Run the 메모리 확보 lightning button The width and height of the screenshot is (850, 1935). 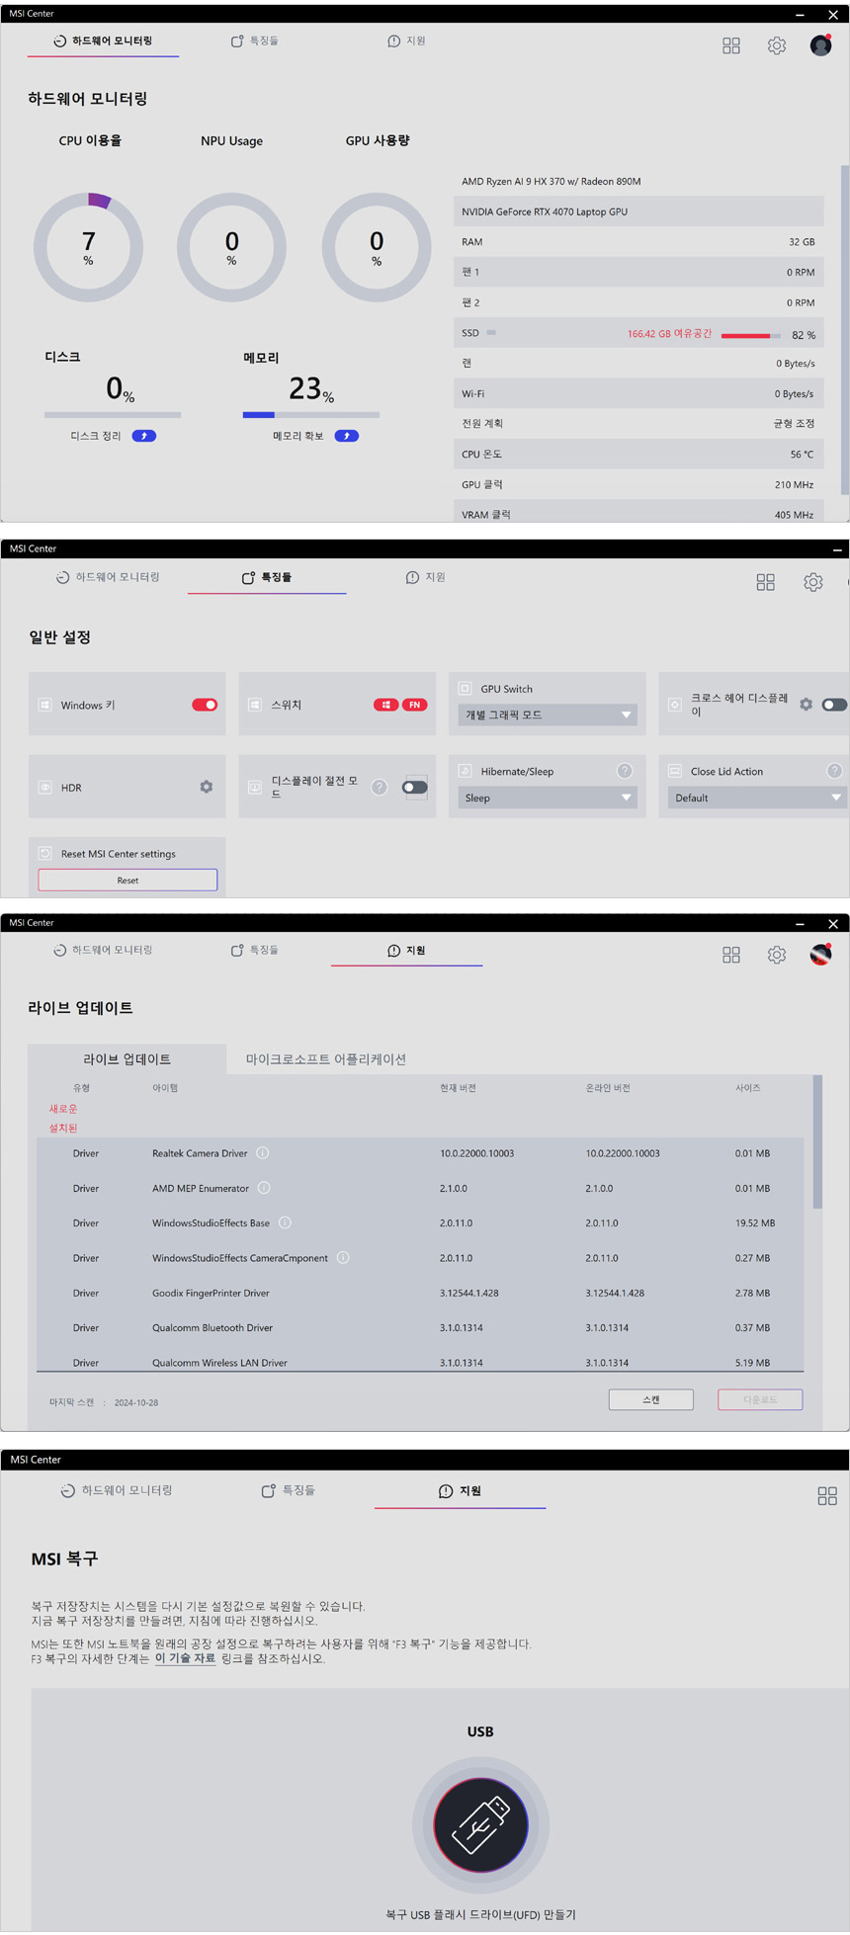[x=347, y=436]
